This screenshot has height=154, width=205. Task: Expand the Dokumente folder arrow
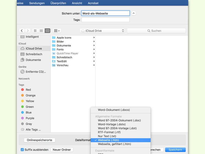(94, 46)
